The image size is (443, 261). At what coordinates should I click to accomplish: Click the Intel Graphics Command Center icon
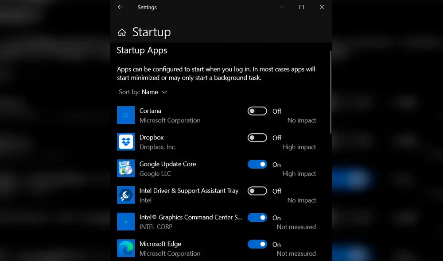tap(126, 222)
